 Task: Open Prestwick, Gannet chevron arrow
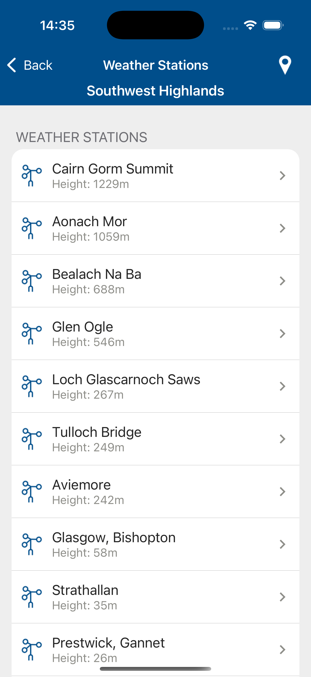[282, 650]
